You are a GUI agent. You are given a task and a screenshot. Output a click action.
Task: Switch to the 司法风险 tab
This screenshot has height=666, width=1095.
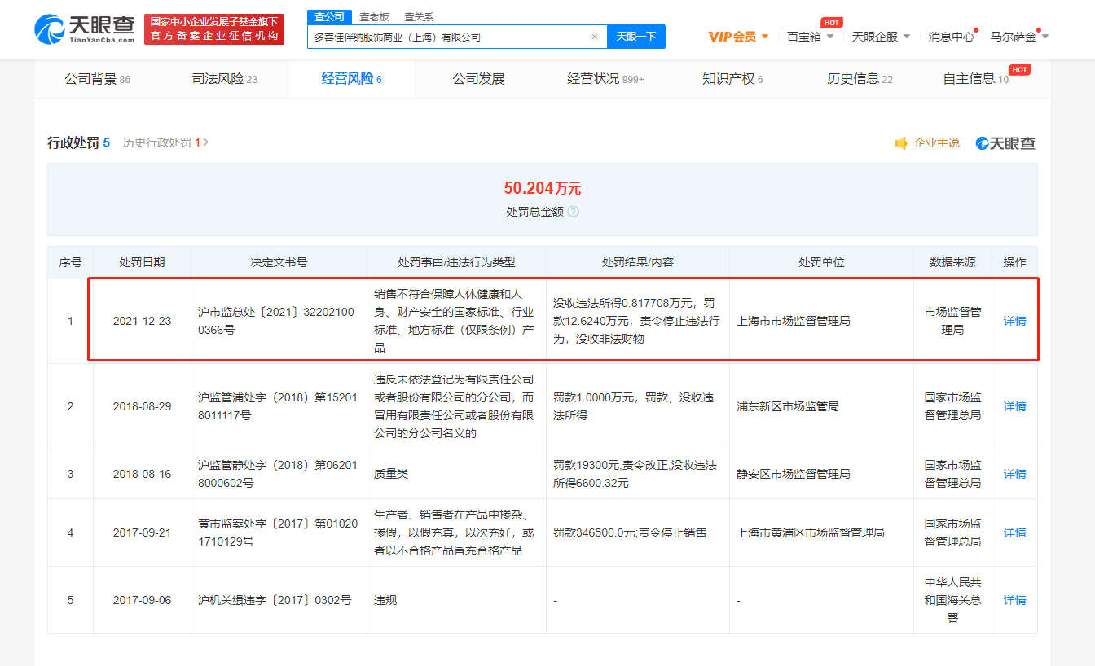click(224, 79)
